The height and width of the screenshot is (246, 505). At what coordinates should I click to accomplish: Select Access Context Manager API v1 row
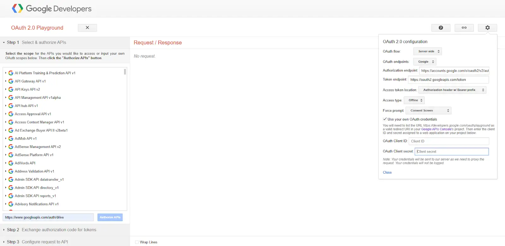(x=64, y=122)
